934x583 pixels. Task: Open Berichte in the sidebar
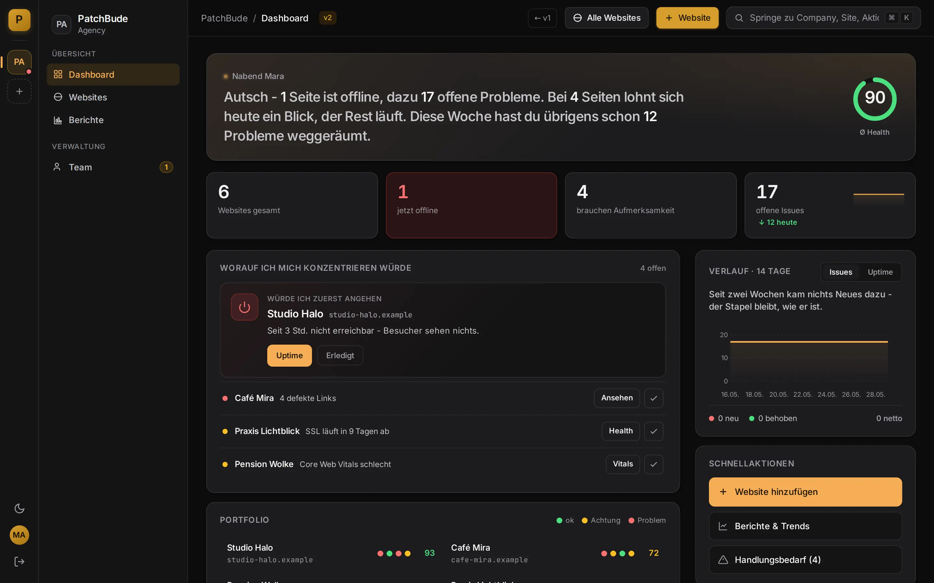pyautogui.click(x=113, y=120)
